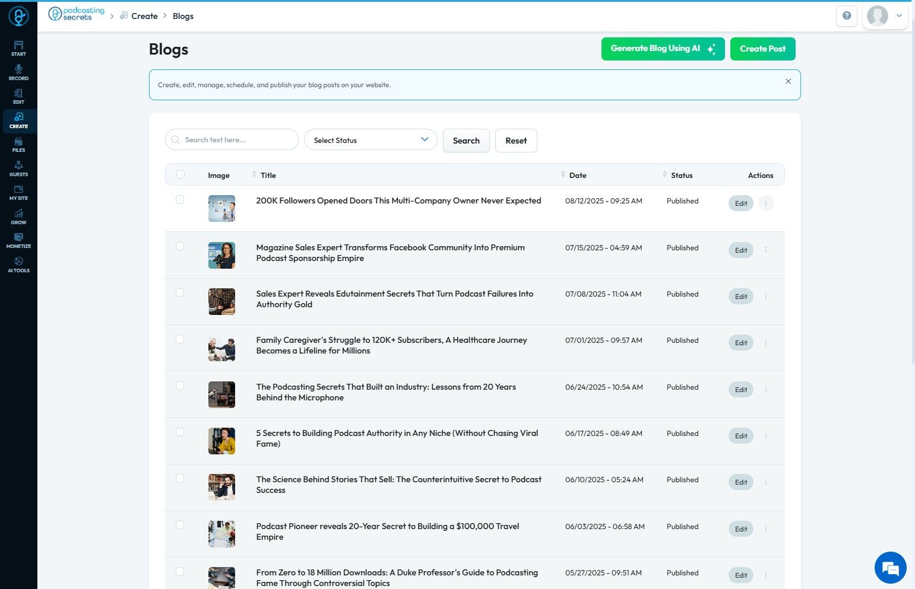Screen dimensions: 915x589
Task: Open the Monetize sidebar icon
Action: [x=18, y=241]
